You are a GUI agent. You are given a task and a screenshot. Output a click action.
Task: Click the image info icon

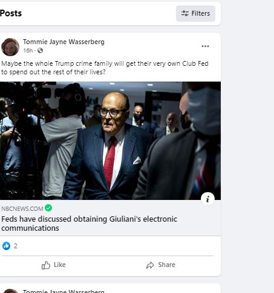(x=207, y=199)
